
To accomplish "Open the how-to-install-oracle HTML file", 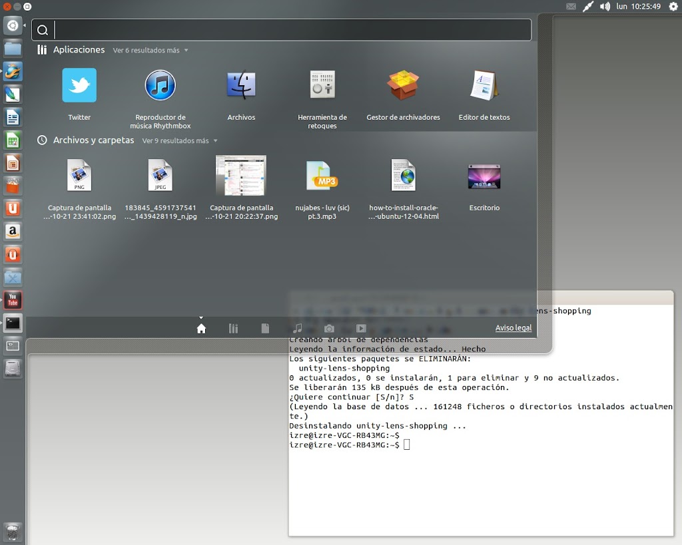I will pyautogui.click(x=403, y=176).
